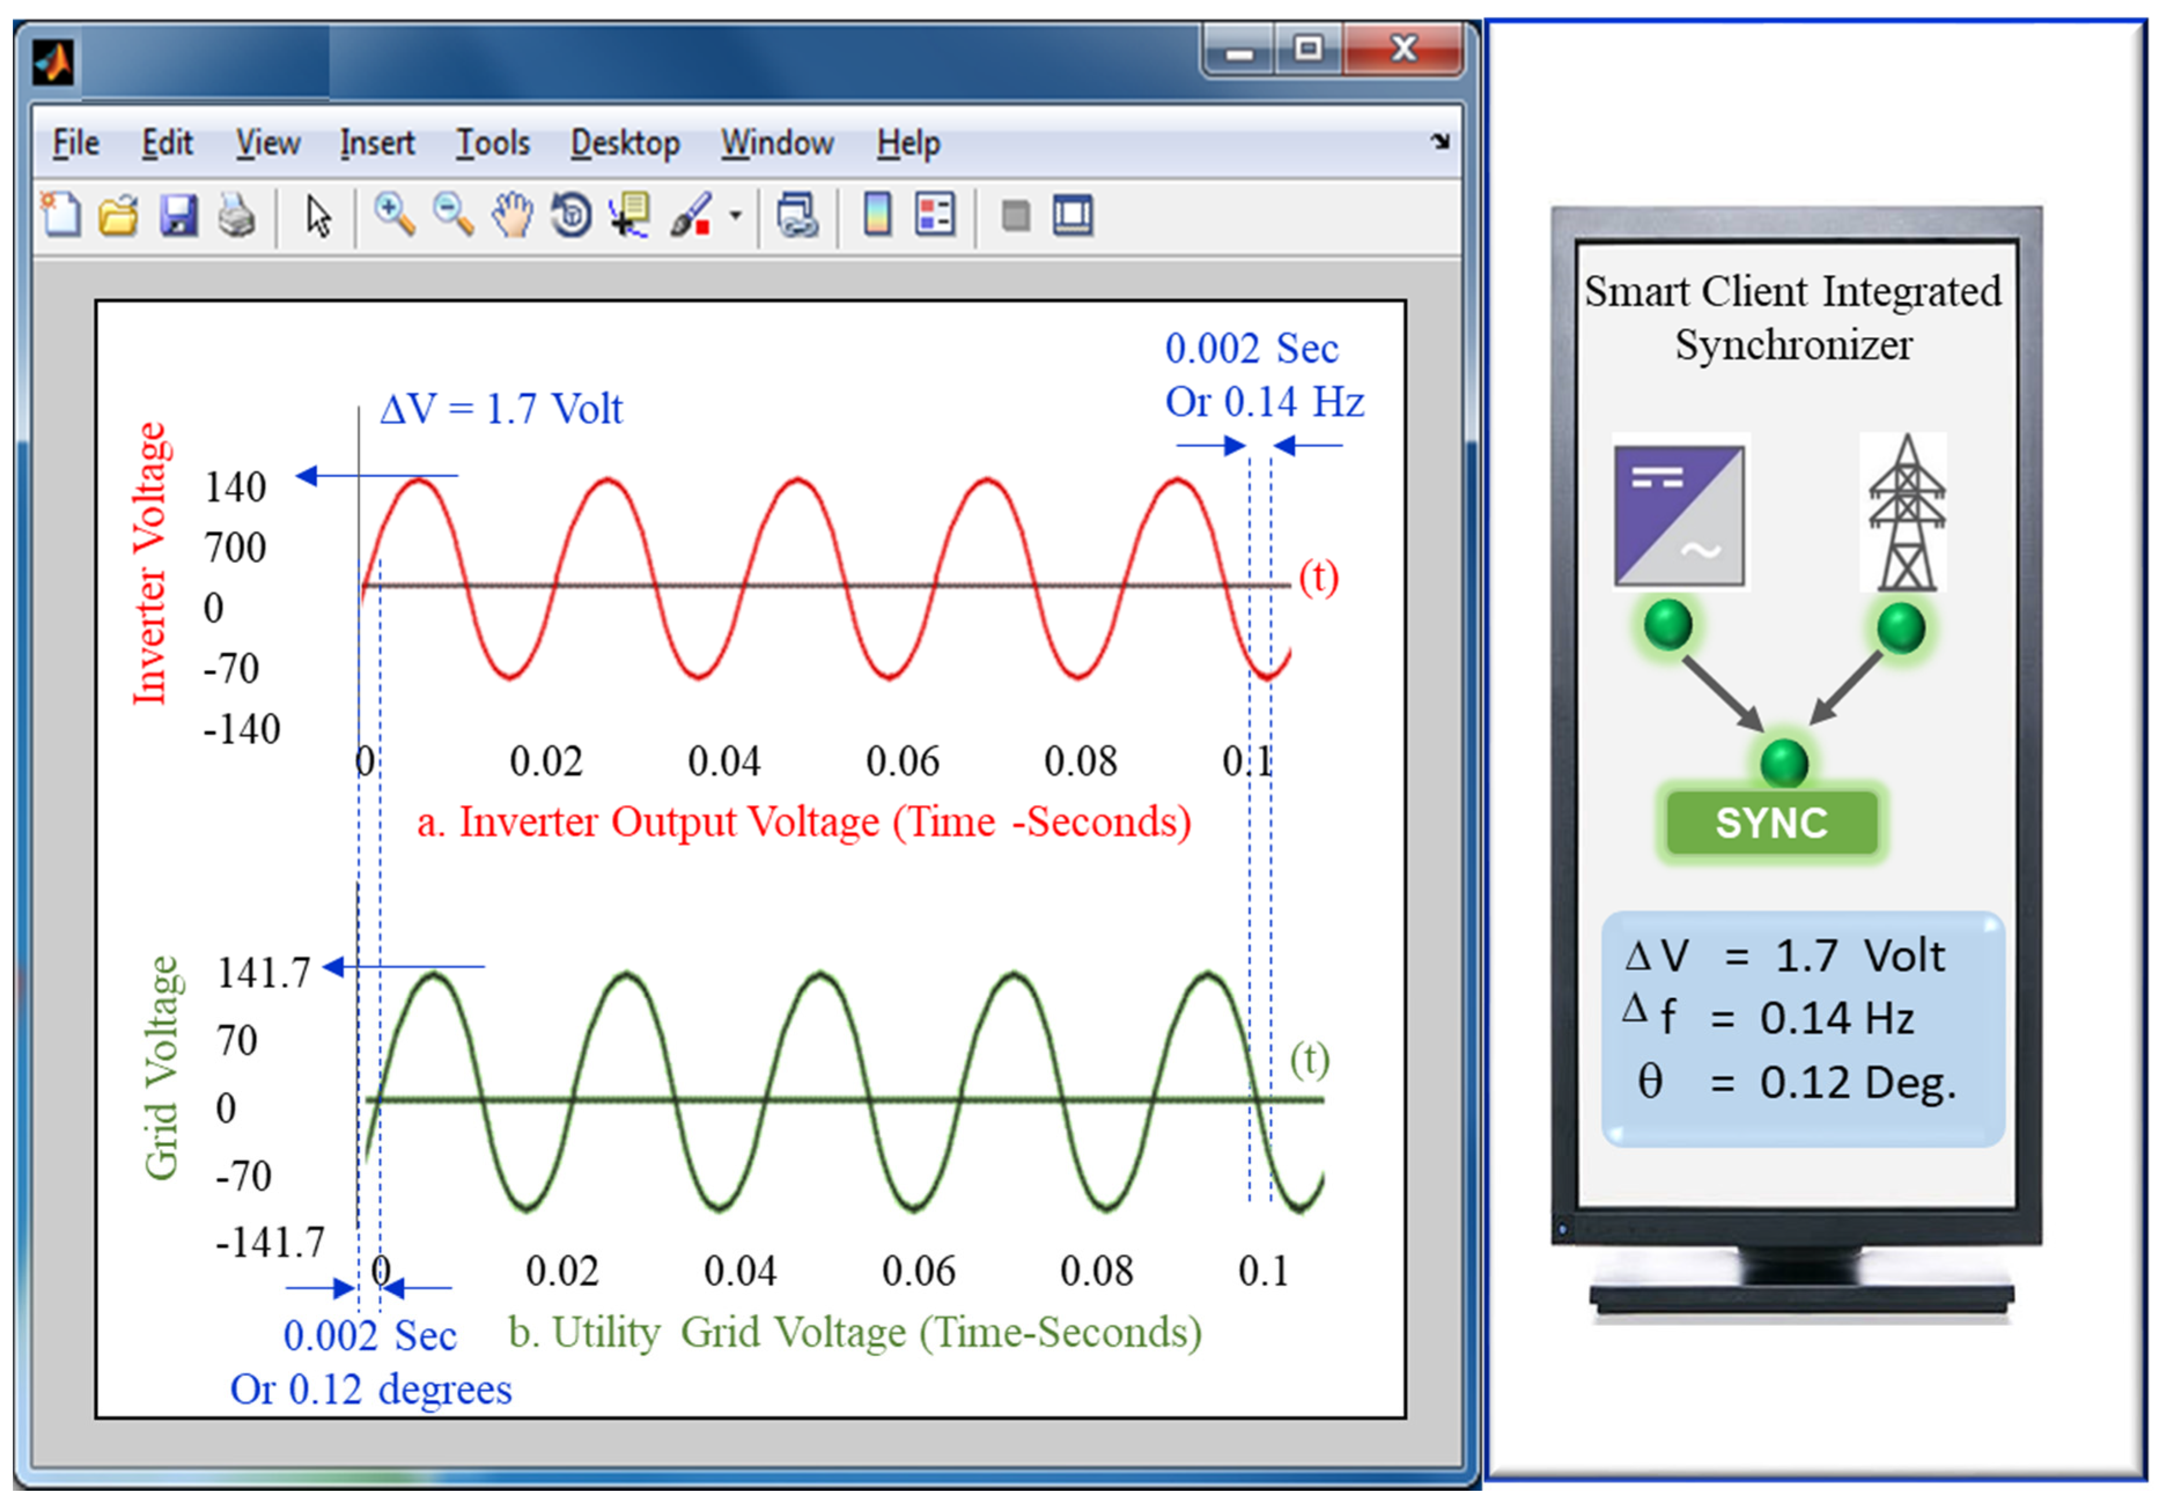Click the Link Plot toolbar icon
This screenshot has height=1500, width=2164.
(797, 215)
